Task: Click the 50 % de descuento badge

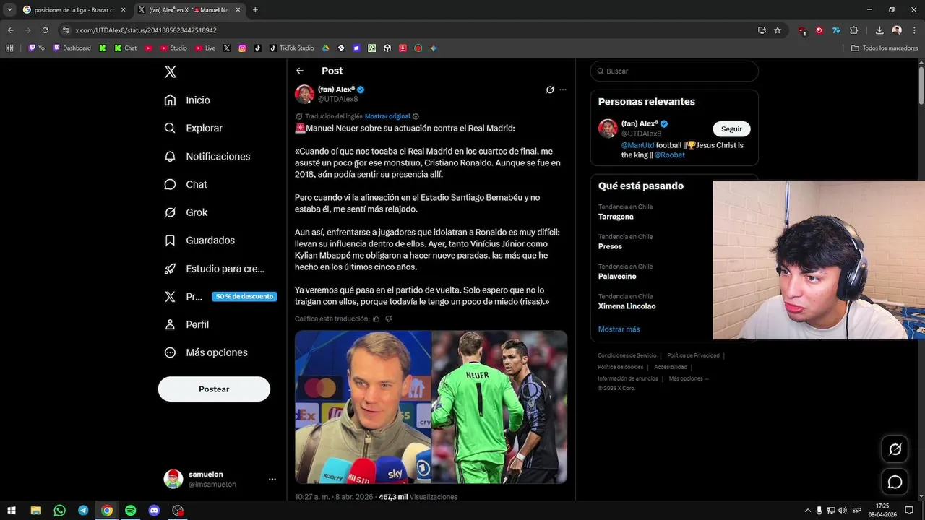Action: (244, 296)
